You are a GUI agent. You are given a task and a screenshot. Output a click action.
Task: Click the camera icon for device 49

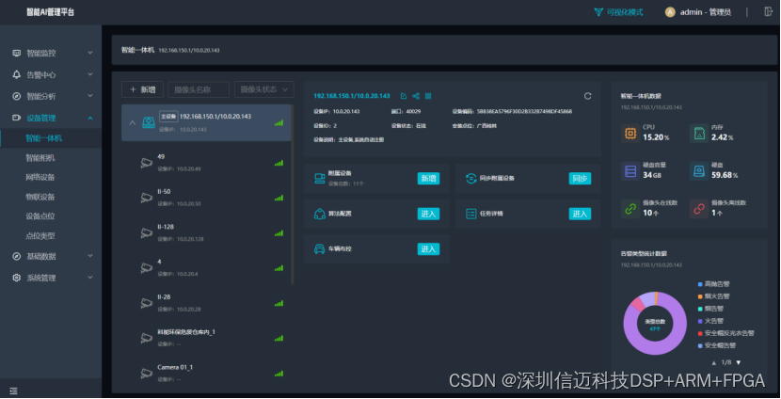146,162
